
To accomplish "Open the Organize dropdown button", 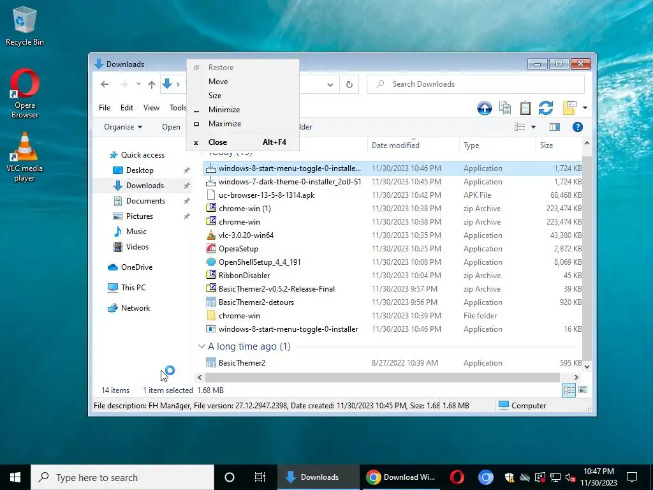I will pyautogui.click(x=123, y=127).
